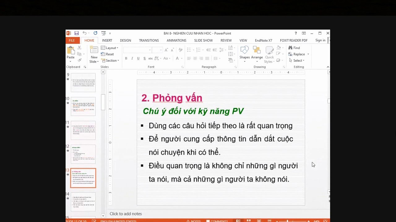This screenshot has width=396, height=222.
Task: Open Font dialog launcher
Action: [182, 67]
